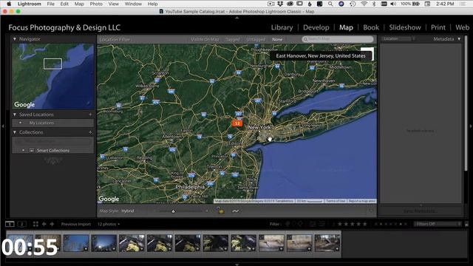This screenshot has width=473, height=266.
Task: Click the Search Map input field
Action: coord(338,39)
